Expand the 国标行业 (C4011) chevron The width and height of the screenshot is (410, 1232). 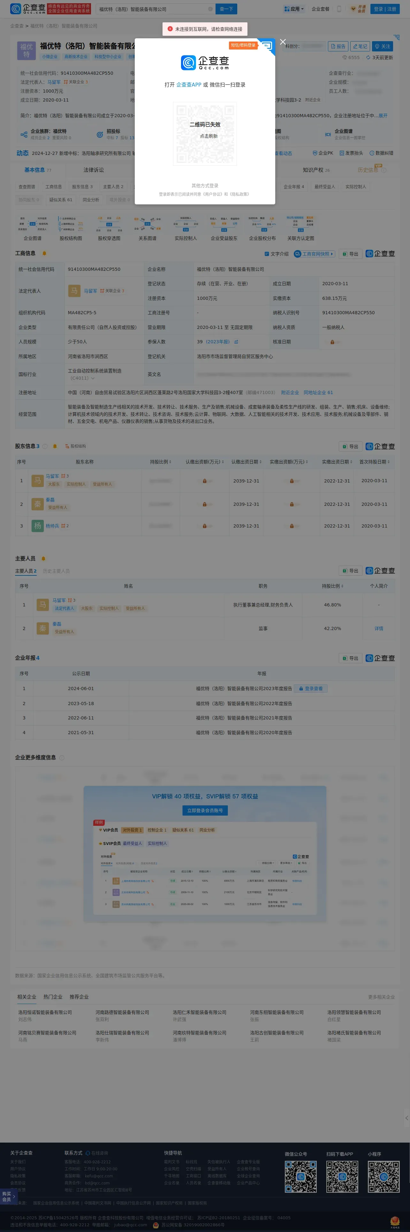tap(92, 378)
